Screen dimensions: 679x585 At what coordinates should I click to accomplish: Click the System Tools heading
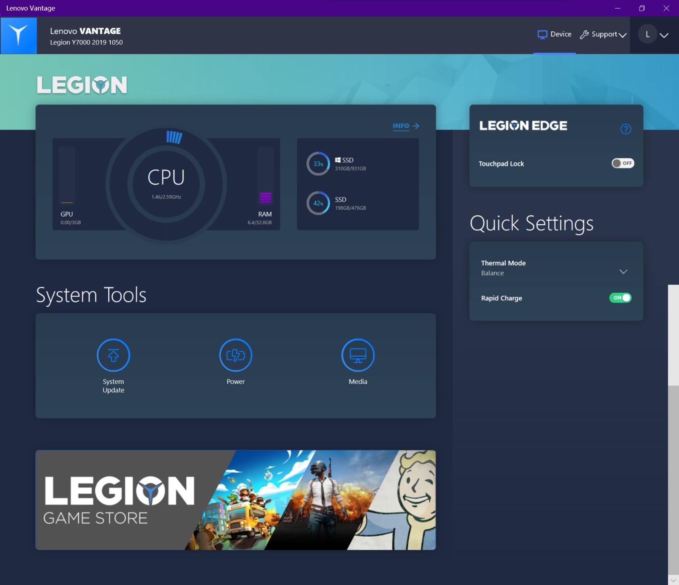tap(91, 295)
